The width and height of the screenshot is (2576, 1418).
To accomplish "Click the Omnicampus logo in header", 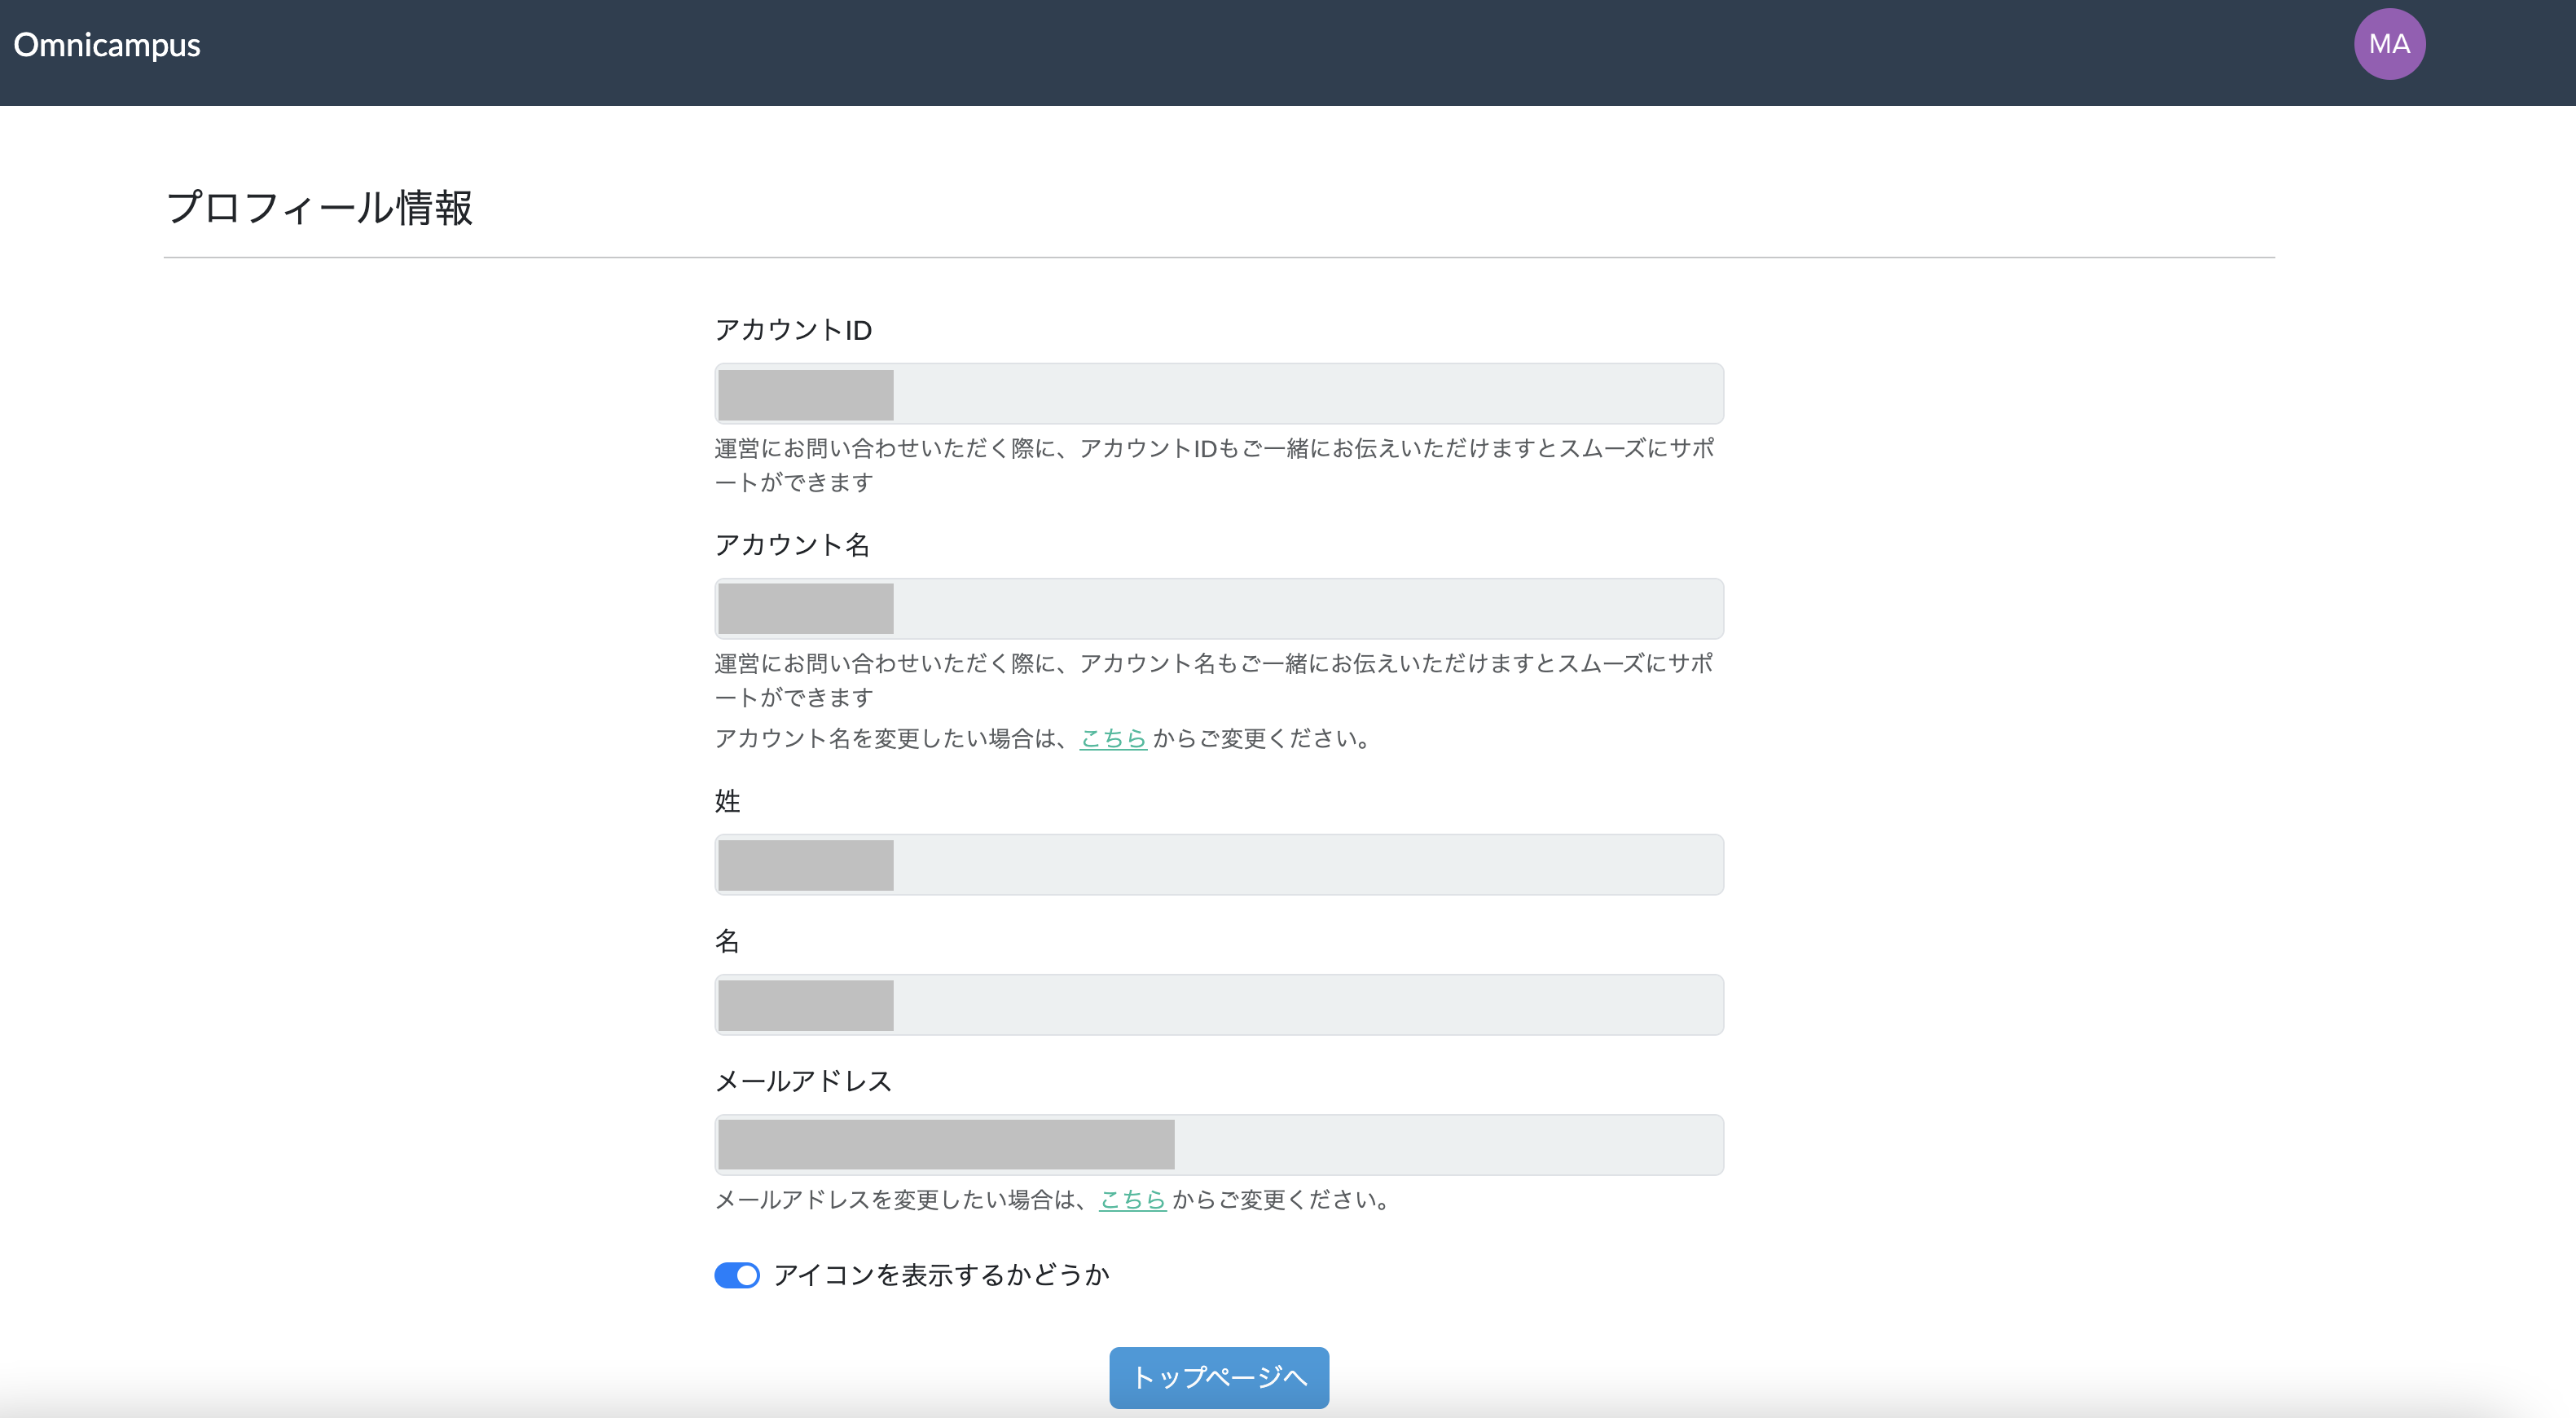I will pos(107,45).
